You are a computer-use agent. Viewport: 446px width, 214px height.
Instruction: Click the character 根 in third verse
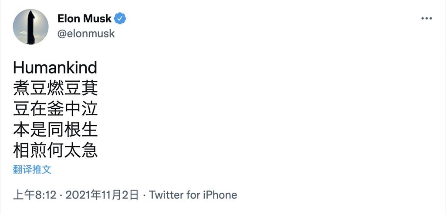[x=72, y=130]
